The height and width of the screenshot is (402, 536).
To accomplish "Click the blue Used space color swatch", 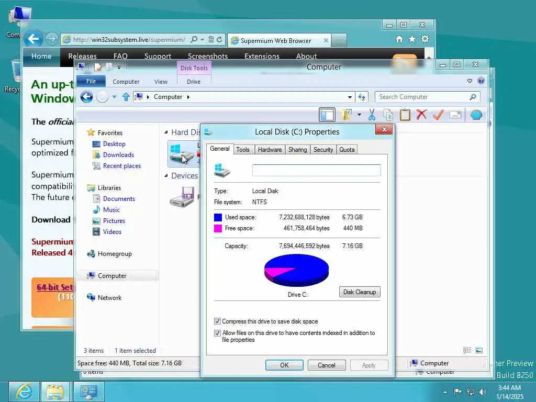I will pyautogui.click(x=218, y=217).
